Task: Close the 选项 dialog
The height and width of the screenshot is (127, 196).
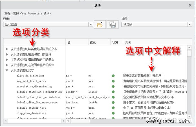Action: pyautogui.click(x=190, y=5)
